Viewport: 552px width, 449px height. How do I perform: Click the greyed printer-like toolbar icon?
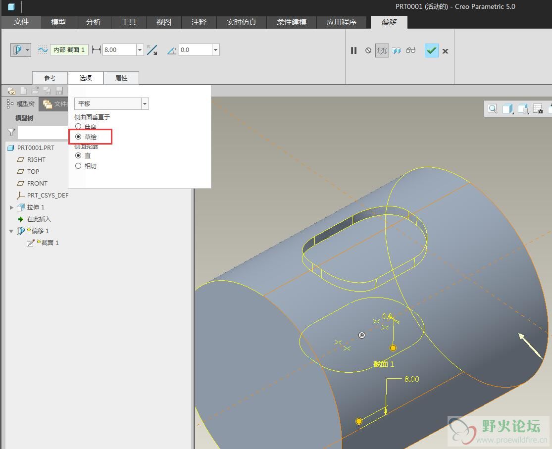click(x=47, y=91)
